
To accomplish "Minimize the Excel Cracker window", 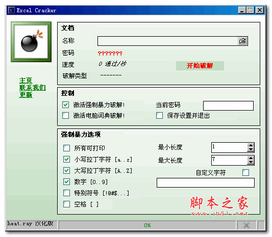I will tap(242, 10).
